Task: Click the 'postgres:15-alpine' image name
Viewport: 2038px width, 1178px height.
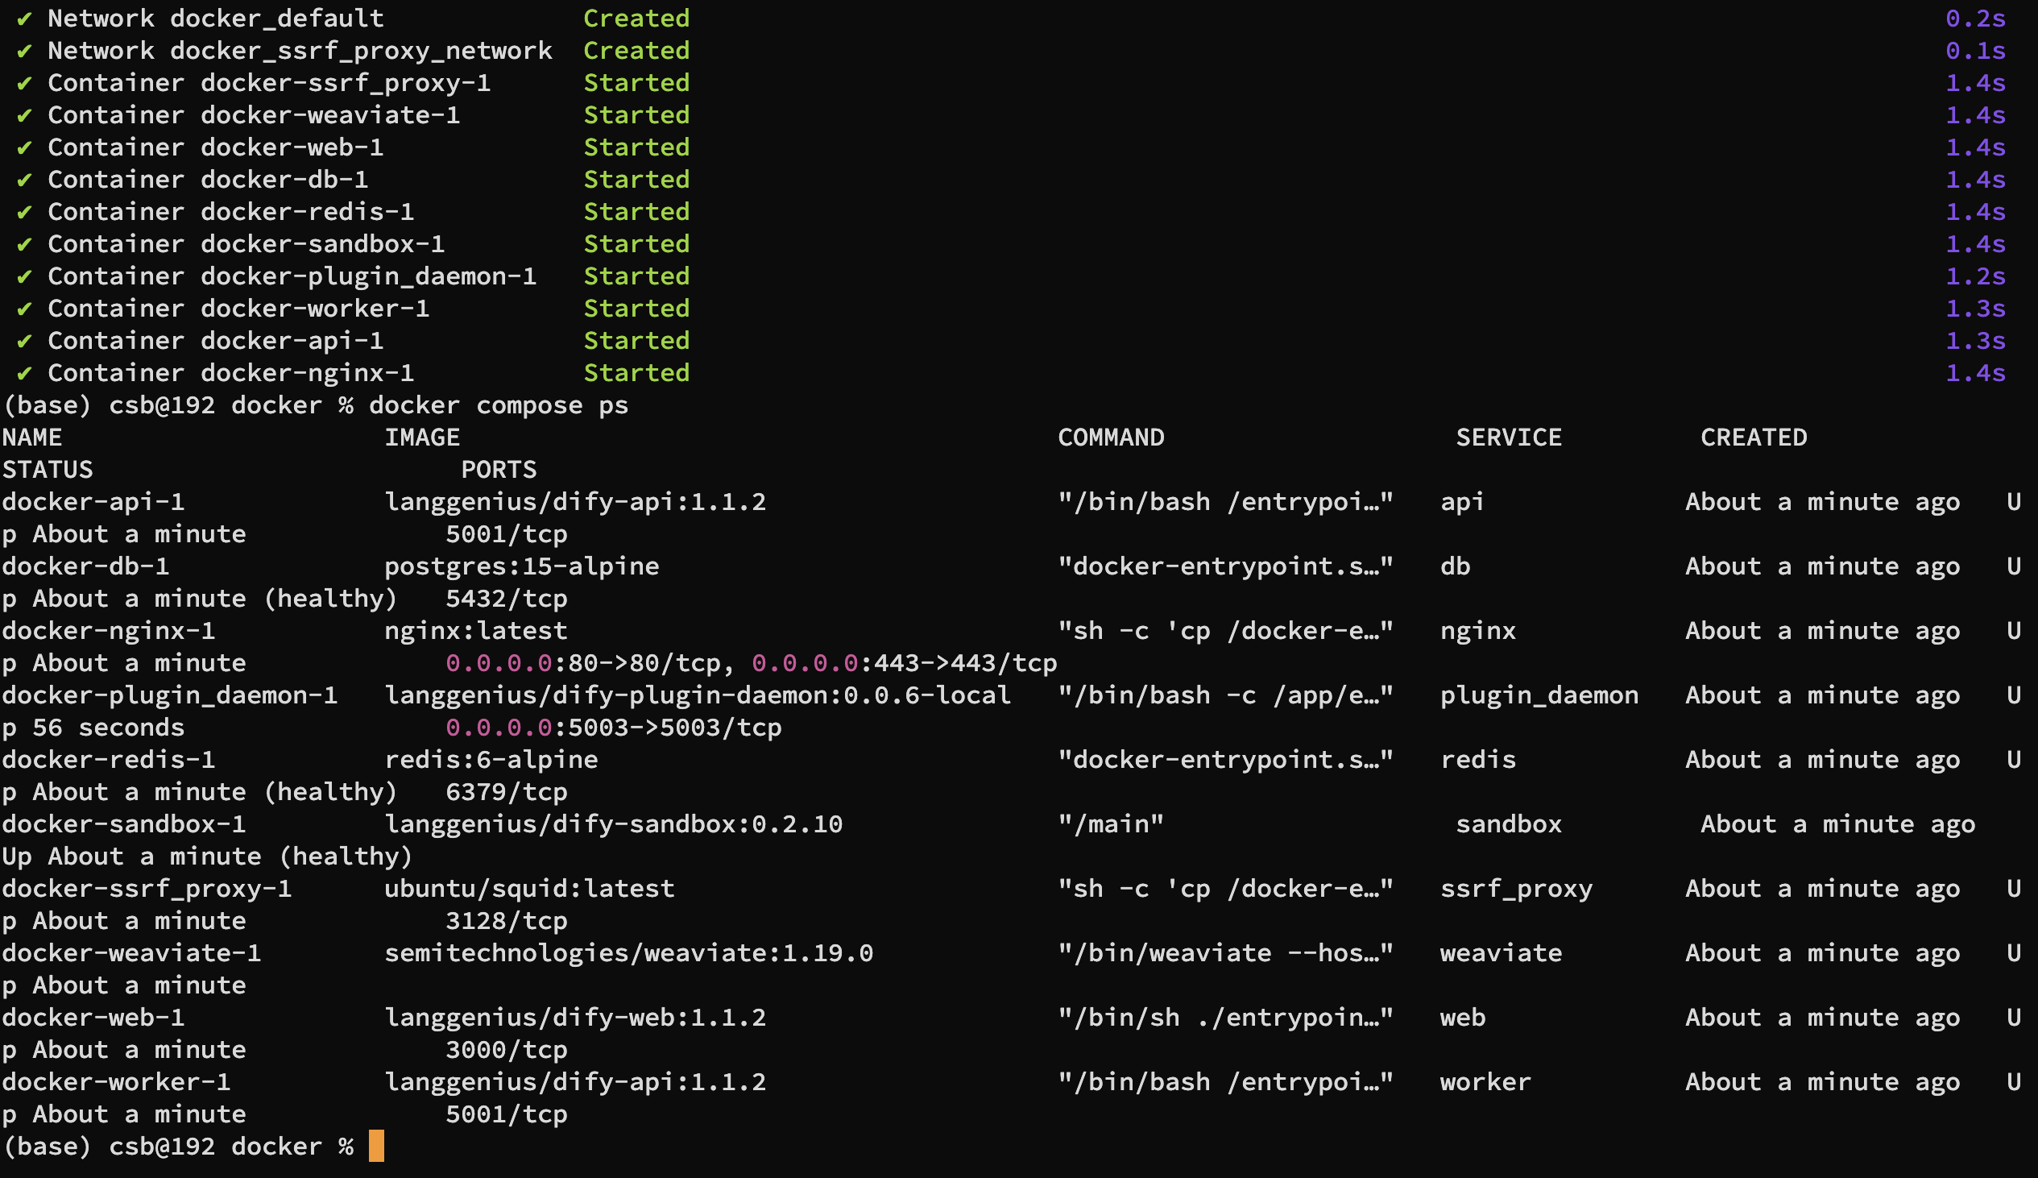Action: point(522,566)
